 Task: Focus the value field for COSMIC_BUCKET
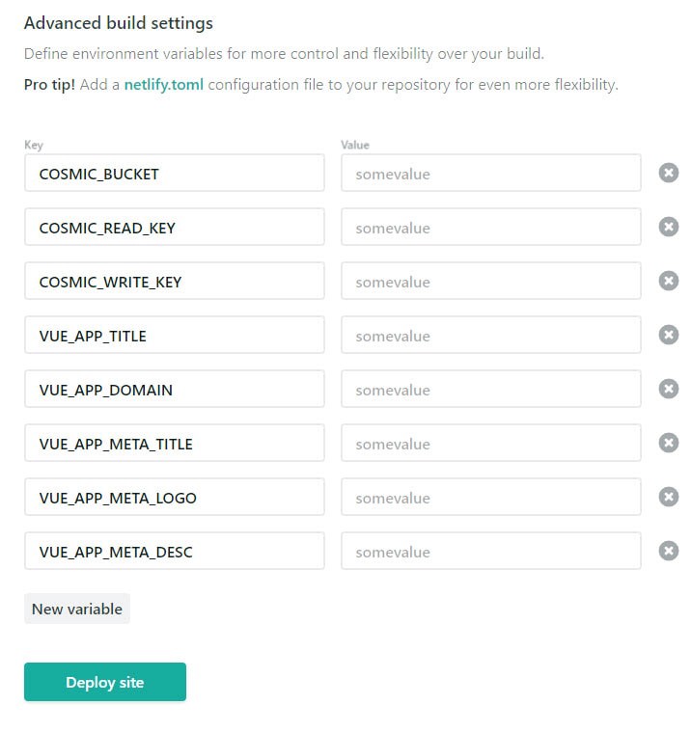[490, 174]
